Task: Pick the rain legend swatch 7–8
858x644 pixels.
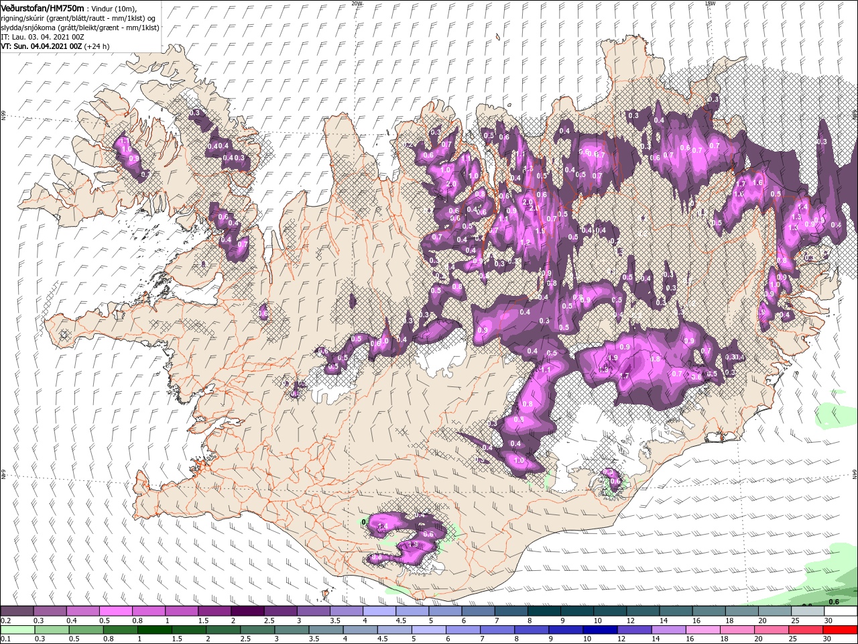Action: [x=496, y=630]
